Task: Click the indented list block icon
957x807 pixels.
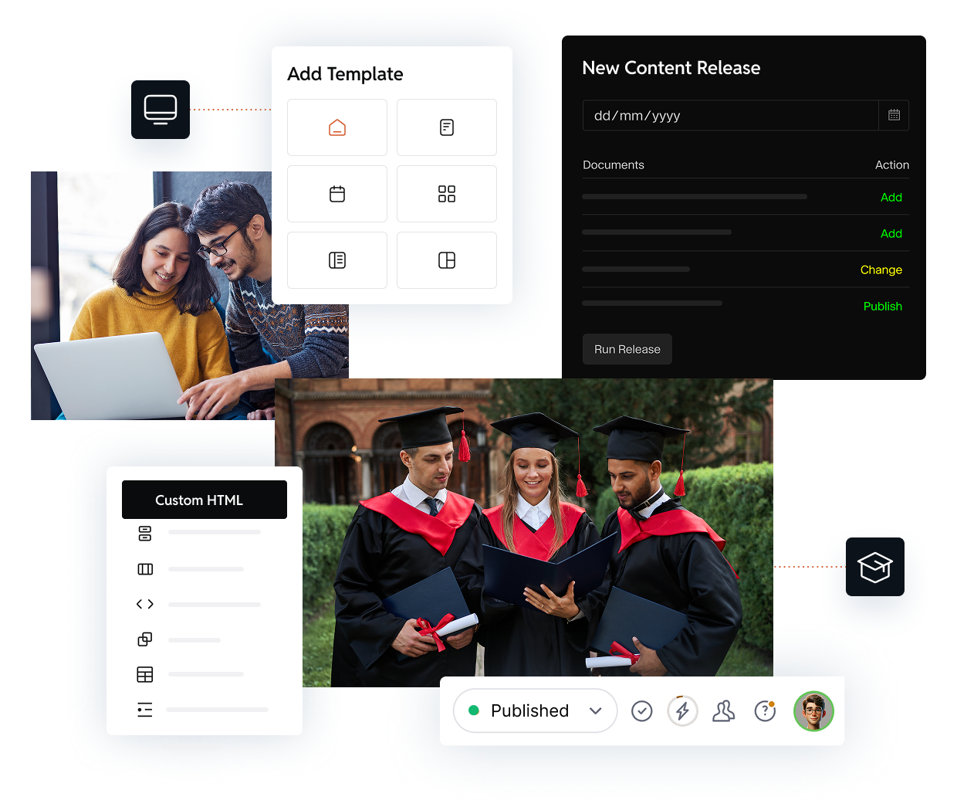Action: (145, 710)
